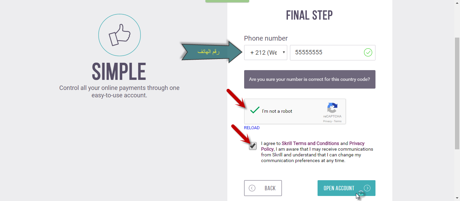Screen dimensions: 460x201
Task: Click the reCAPTCHA logo icon
Action: 332,108
